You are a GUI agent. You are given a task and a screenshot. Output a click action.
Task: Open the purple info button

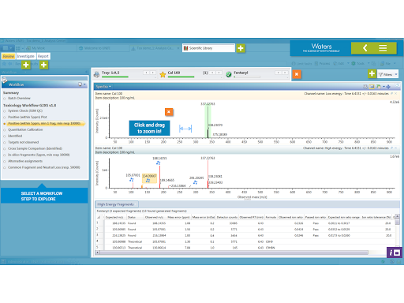tap(395, 253)
